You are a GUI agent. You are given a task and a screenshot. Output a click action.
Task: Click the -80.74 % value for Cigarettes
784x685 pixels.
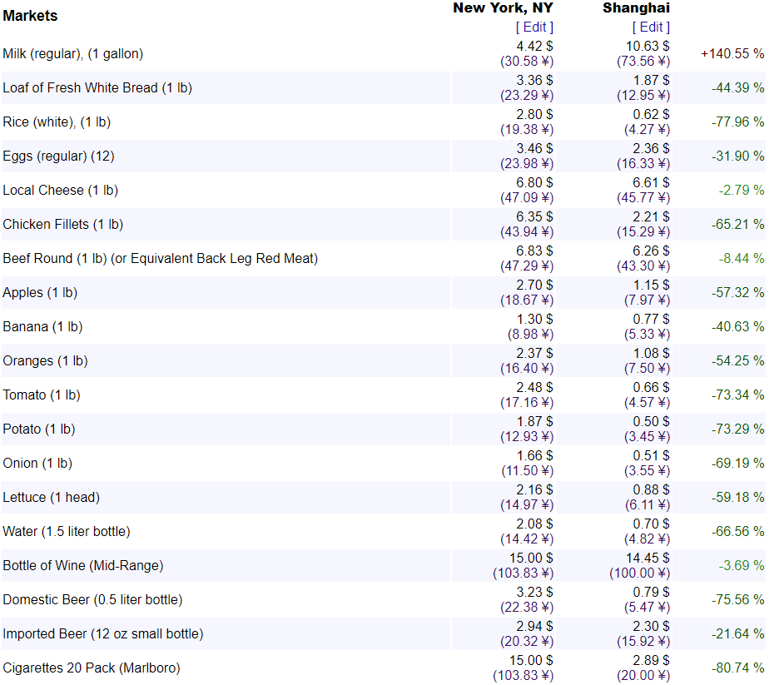click(x=737, y=668)
